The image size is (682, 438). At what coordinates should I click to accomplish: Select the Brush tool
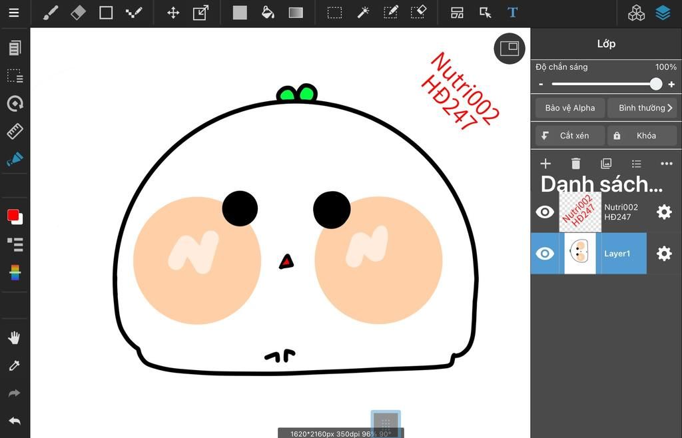(x=51, y=13)
